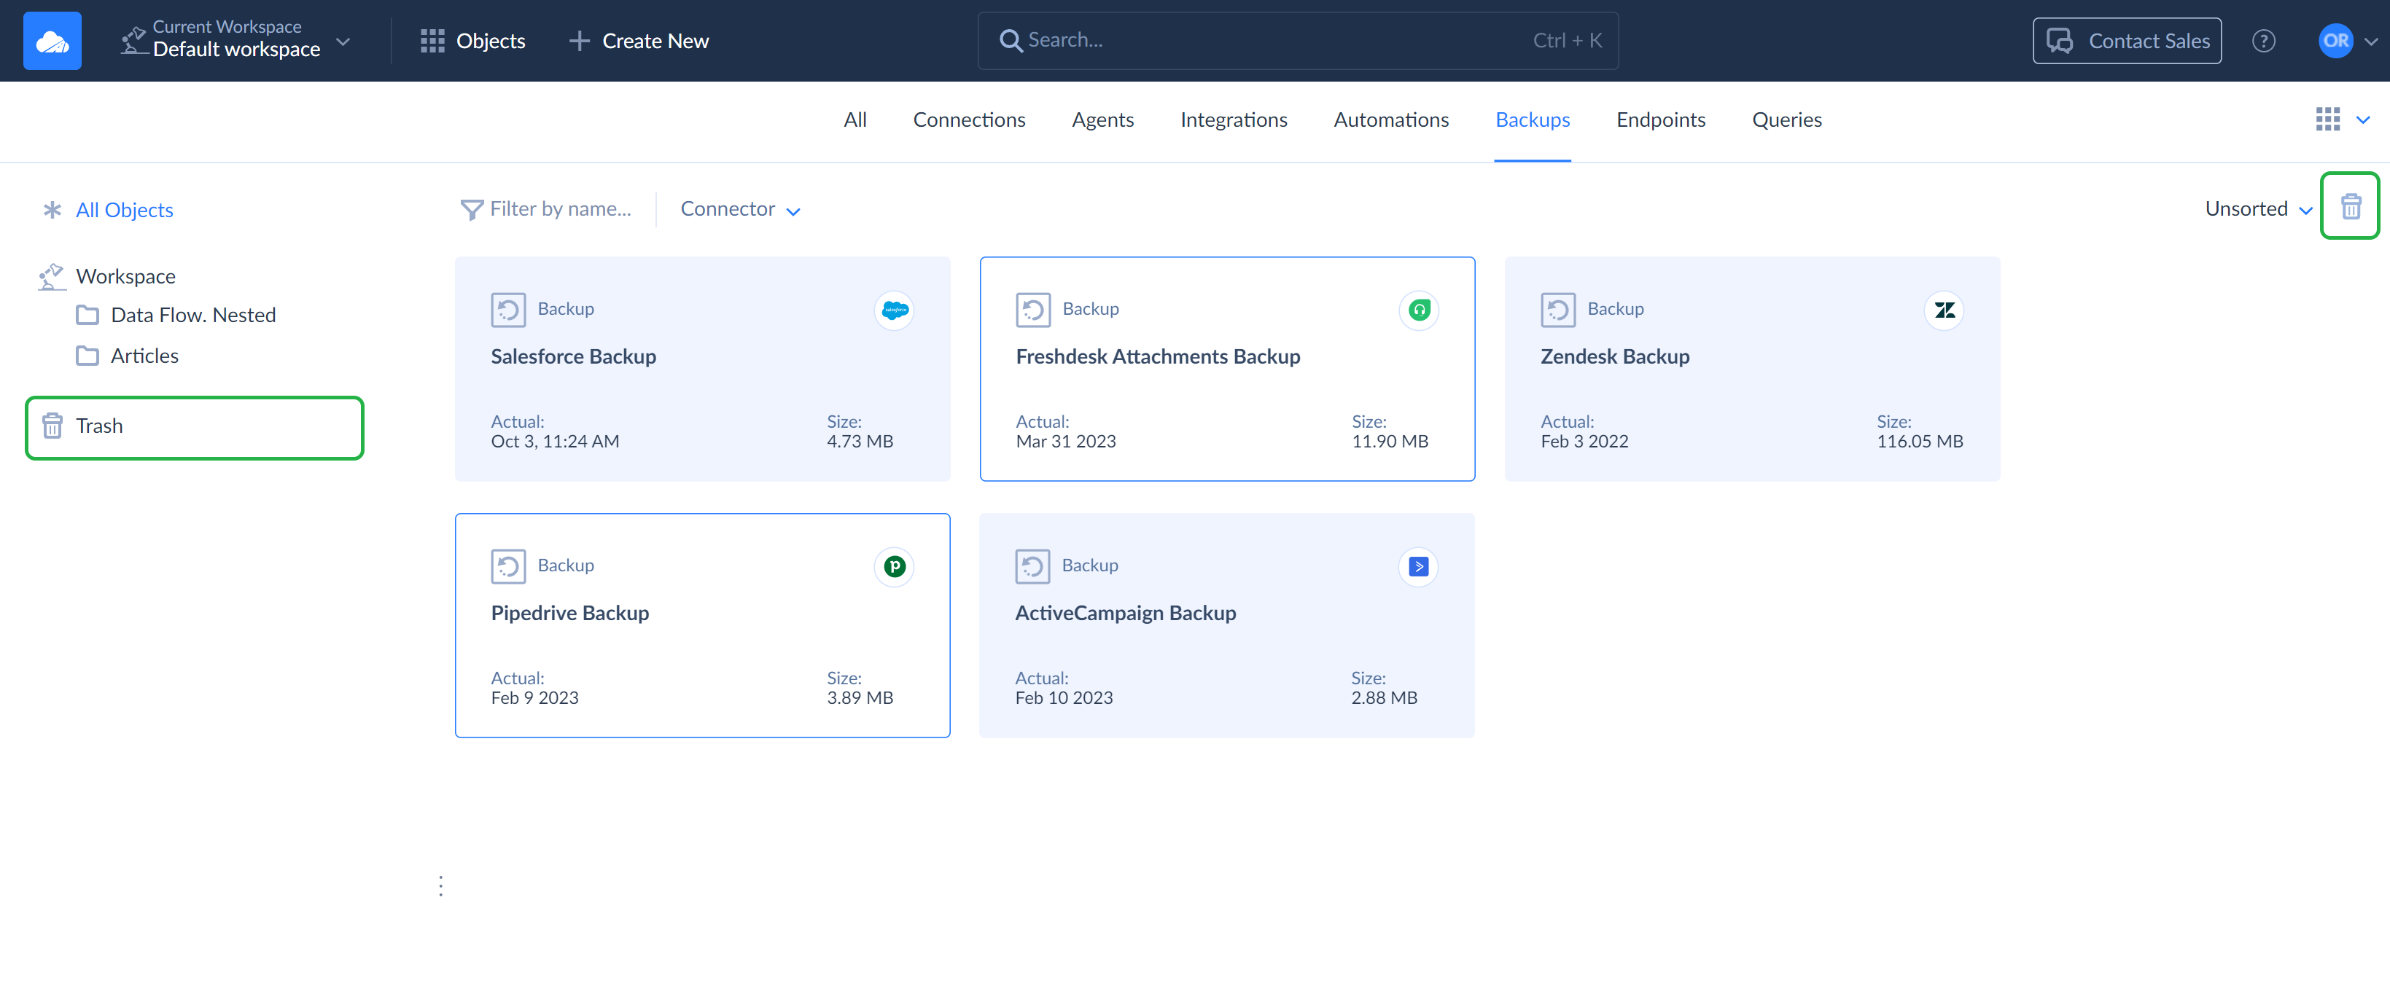Open the Zendesk Backup card
The height and width of the screenshot is (1002, 2390).
pos(1752,369)
